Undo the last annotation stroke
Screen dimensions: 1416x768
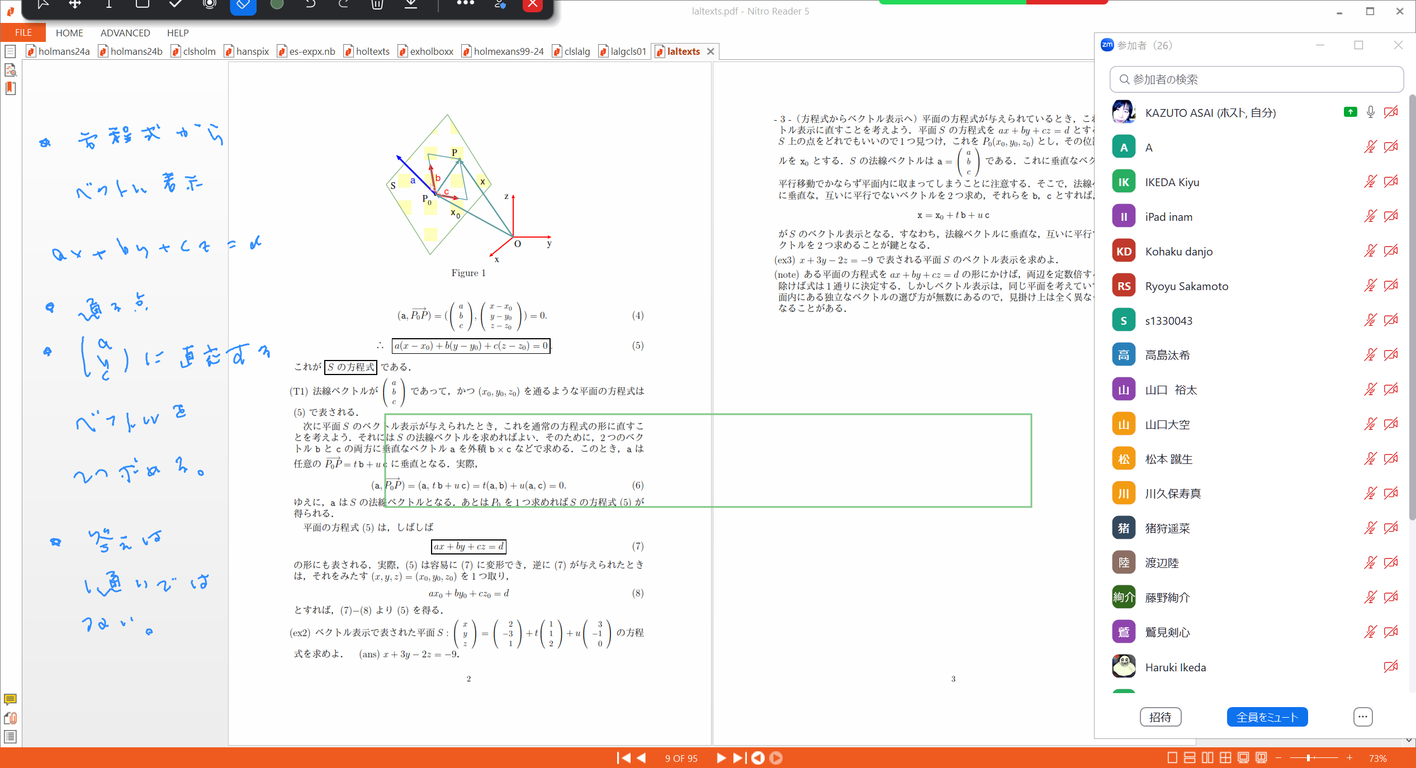(310, 4)
